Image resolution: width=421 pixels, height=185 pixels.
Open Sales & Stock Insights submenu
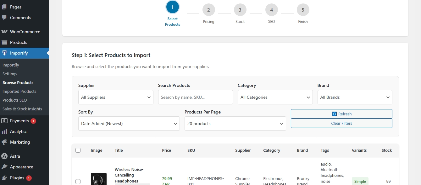22,109
